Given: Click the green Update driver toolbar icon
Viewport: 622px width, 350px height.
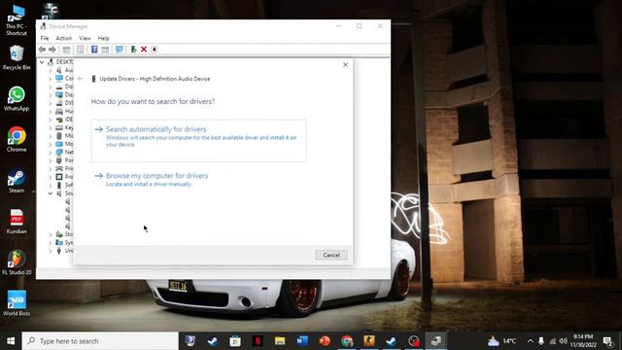Looking at the screenshot, I should (x=134, y=50).
